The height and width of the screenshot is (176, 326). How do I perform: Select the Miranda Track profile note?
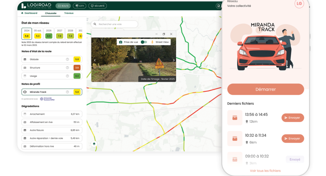(52, 92)
